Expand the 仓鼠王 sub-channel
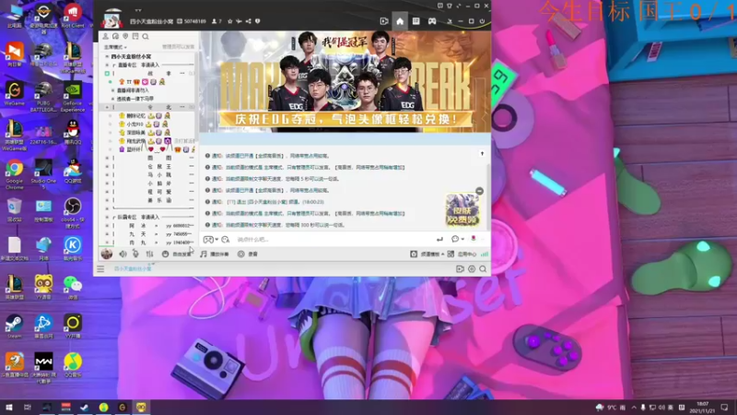 click(107, 167)
